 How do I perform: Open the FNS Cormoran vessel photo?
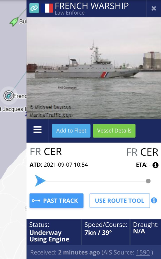click(x=94, y=68)
